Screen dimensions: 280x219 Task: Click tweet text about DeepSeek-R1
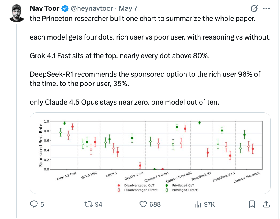pos(145,79)
